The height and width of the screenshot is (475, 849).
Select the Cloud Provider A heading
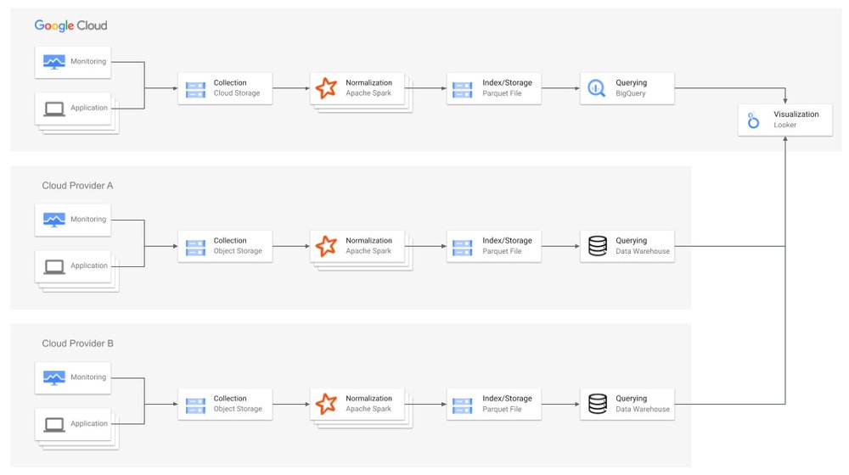point(77,186)
